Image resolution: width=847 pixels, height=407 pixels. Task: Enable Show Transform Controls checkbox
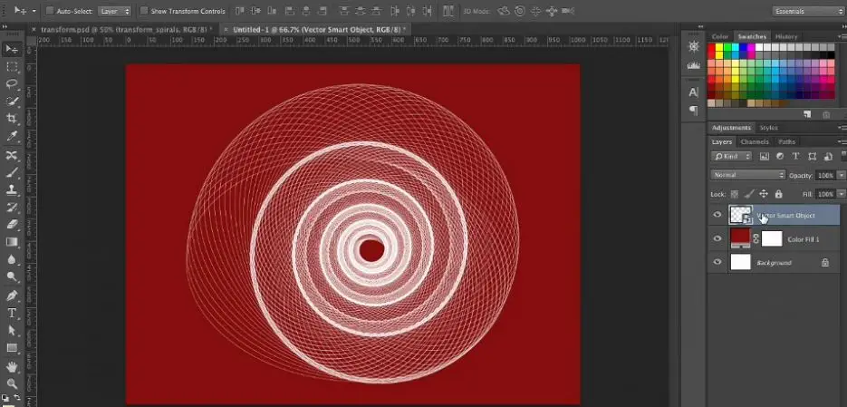(x=145, y=11)
